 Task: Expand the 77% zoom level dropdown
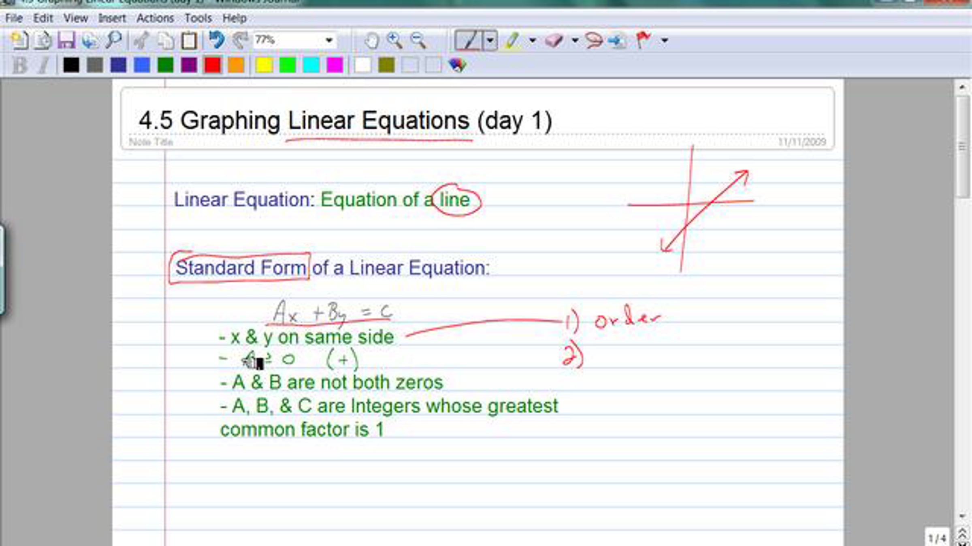pos(329,40)
